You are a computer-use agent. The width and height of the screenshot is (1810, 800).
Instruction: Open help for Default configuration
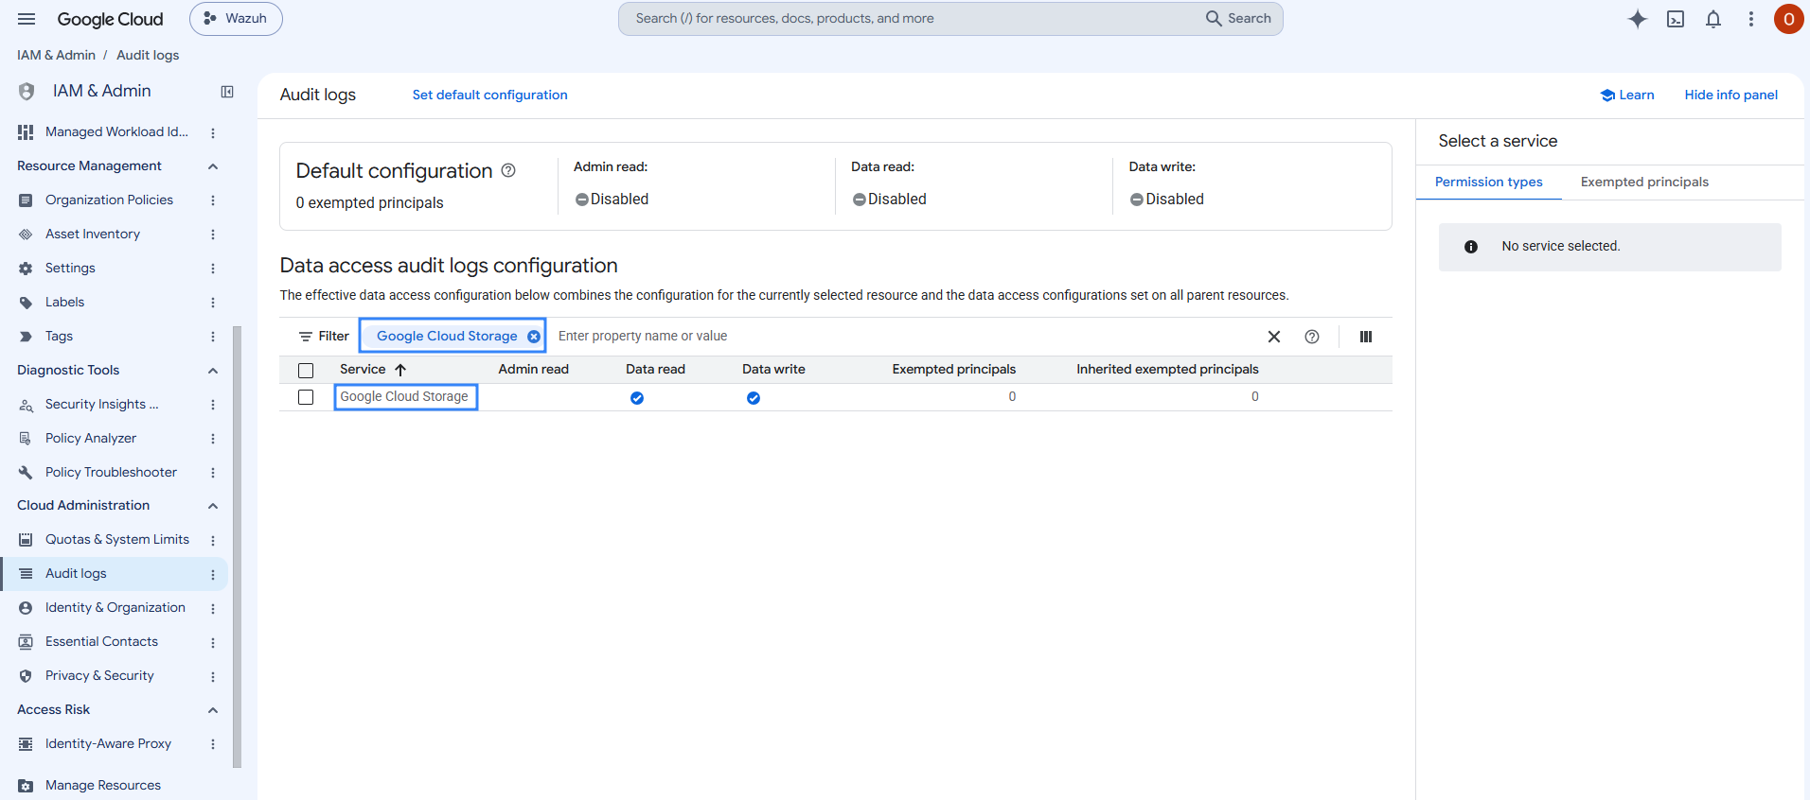point(508,170)
